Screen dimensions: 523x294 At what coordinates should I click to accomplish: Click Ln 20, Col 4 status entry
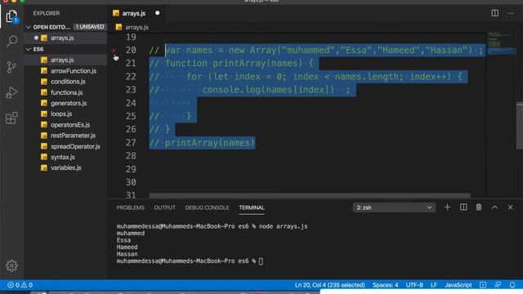329,285
